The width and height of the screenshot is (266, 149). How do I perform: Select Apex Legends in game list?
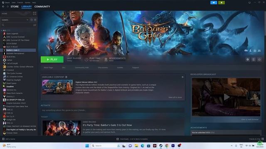point(12,34)
